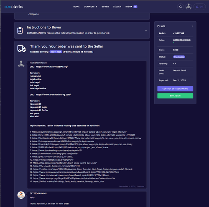Click the Quantity x 1 value
This screenshot has height=207, width=209.
174,63
